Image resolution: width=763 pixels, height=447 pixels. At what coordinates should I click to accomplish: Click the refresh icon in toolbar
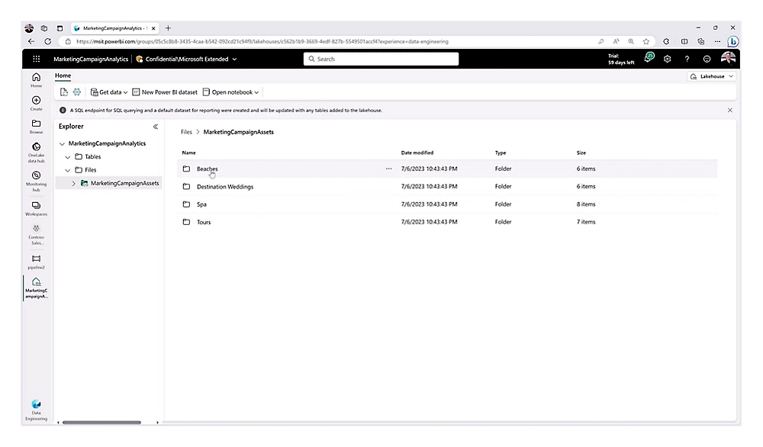[64, 92]
